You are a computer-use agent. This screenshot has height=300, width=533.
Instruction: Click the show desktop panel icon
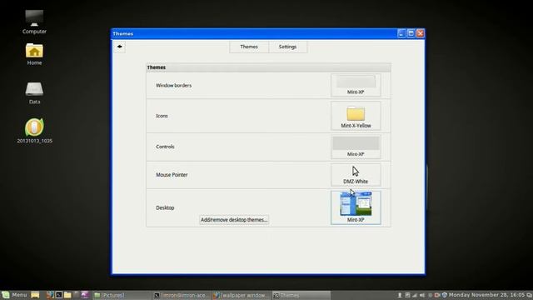pyautogui.click(x=35, y=295)
